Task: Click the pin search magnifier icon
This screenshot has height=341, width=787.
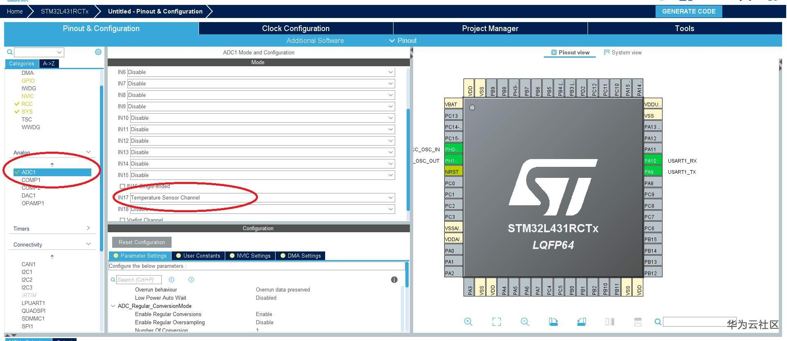Action: point(658,322)
